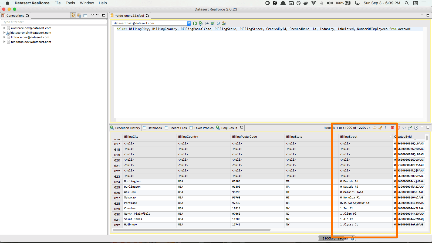Open the datasertmain@datasert.com connection dropdown
This screenshot has height=243, width=432.
(x=189, y=23)
